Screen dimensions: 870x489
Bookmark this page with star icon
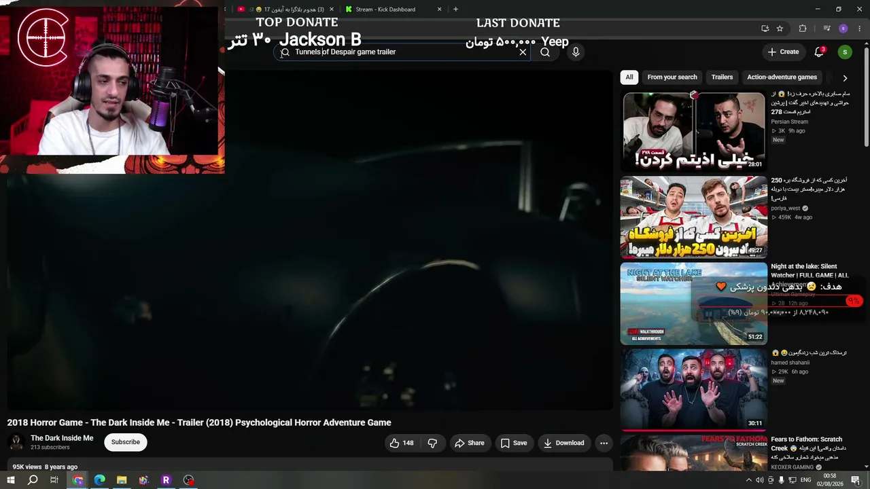780,29
